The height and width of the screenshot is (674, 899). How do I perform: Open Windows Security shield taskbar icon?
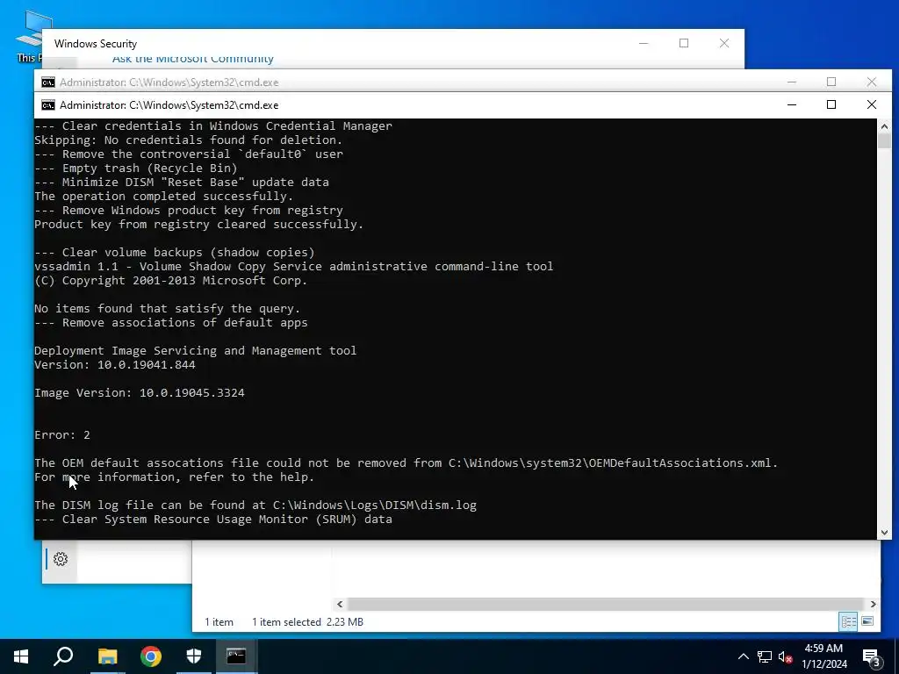point(194,656)
